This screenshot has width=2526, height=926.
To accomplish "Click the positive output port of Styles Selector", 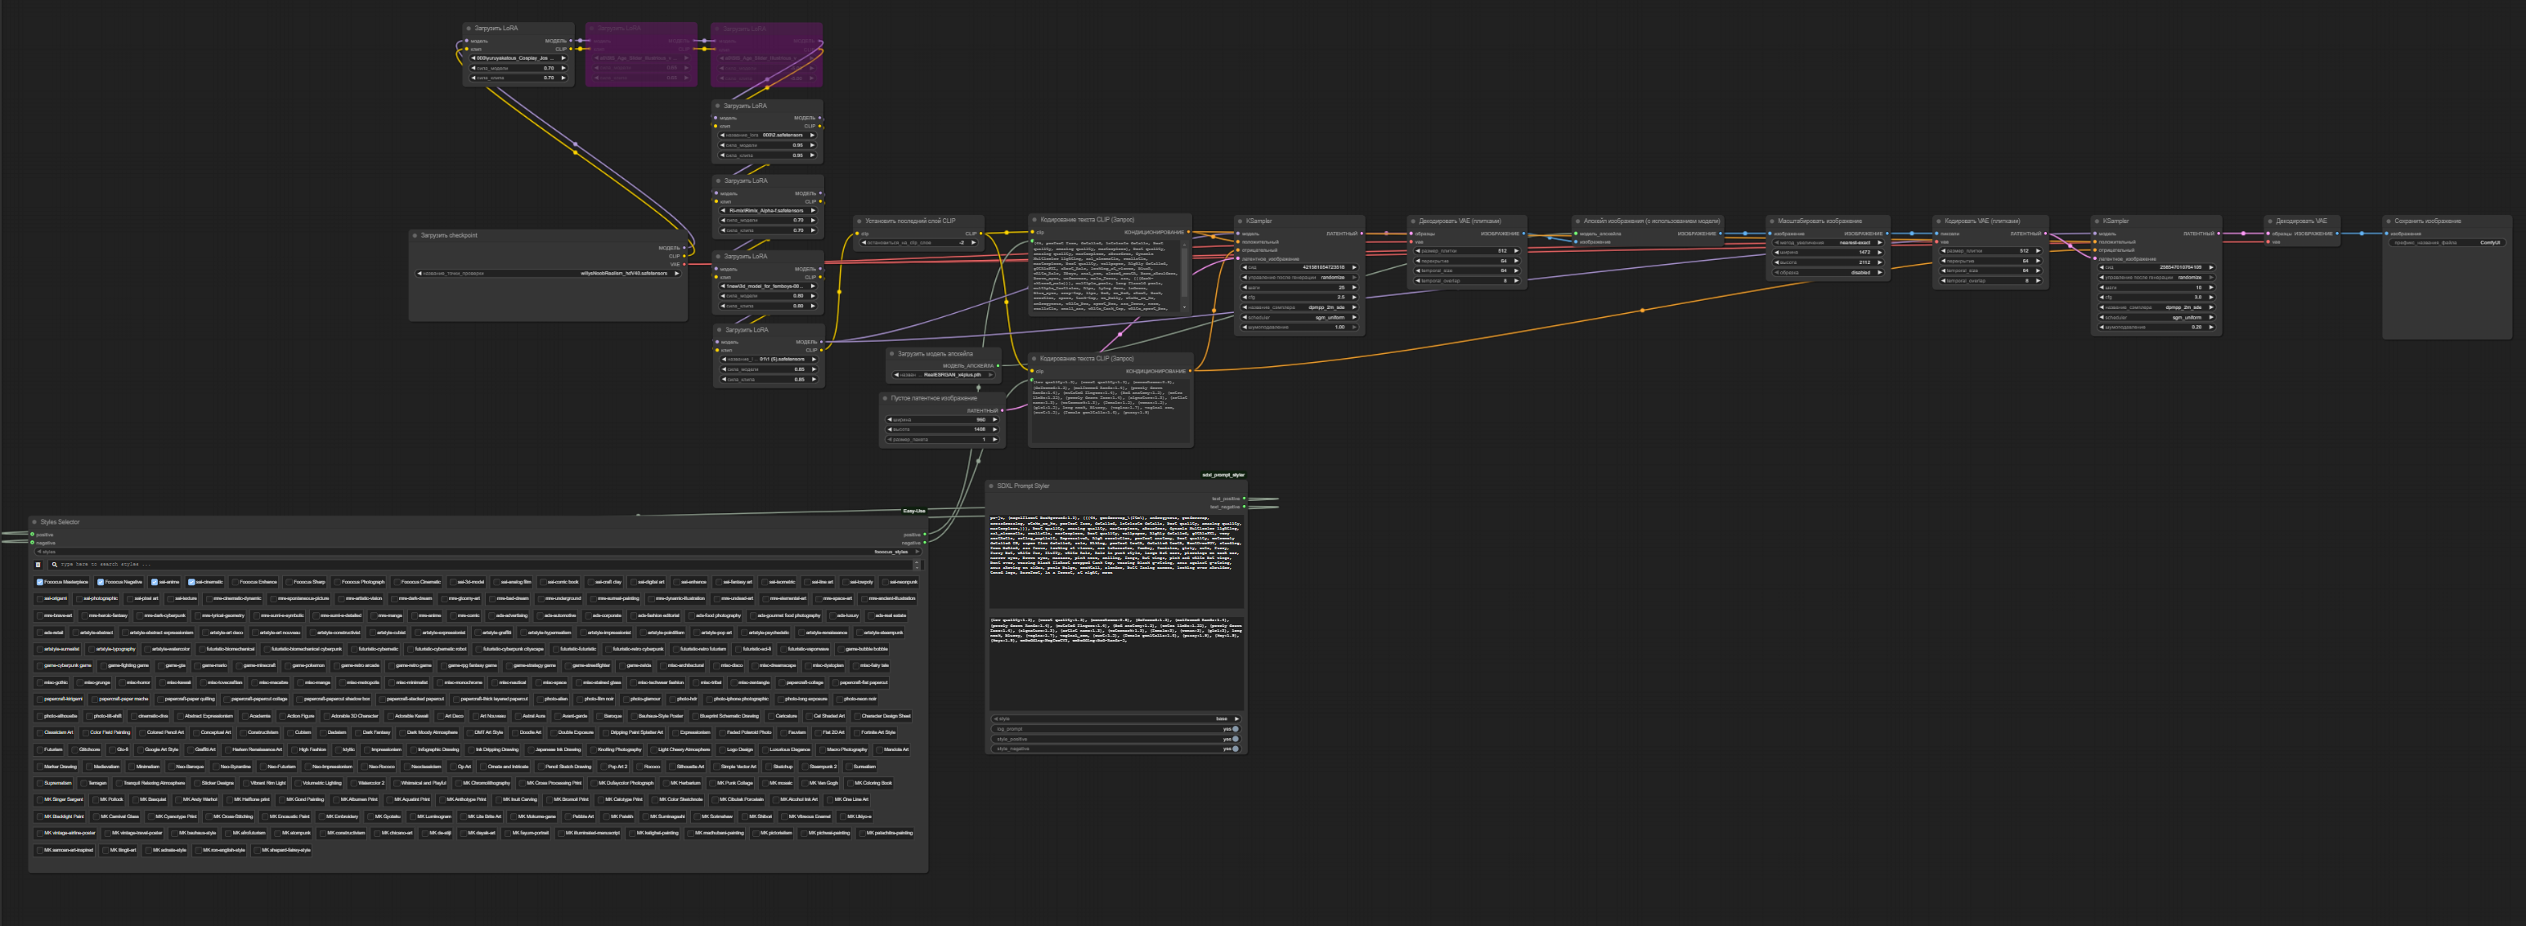I will click(925, 535).
